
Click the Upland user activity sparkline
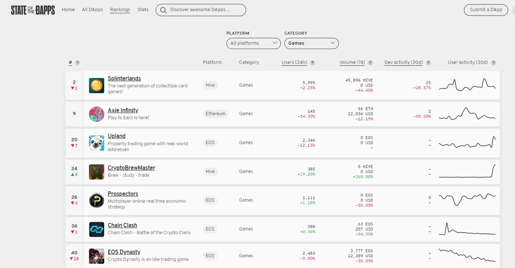467,143
